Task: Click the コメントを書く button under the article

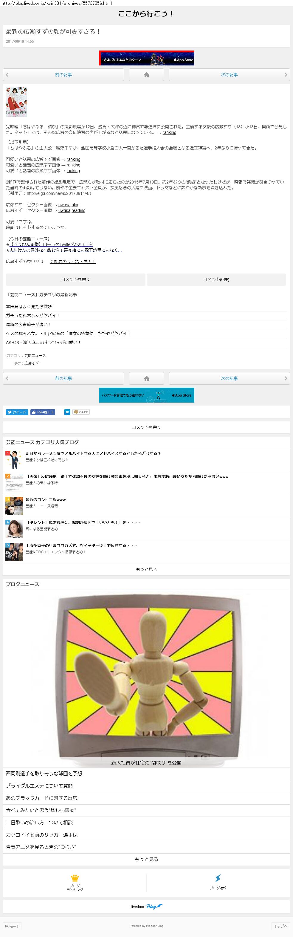Action: 75,279
